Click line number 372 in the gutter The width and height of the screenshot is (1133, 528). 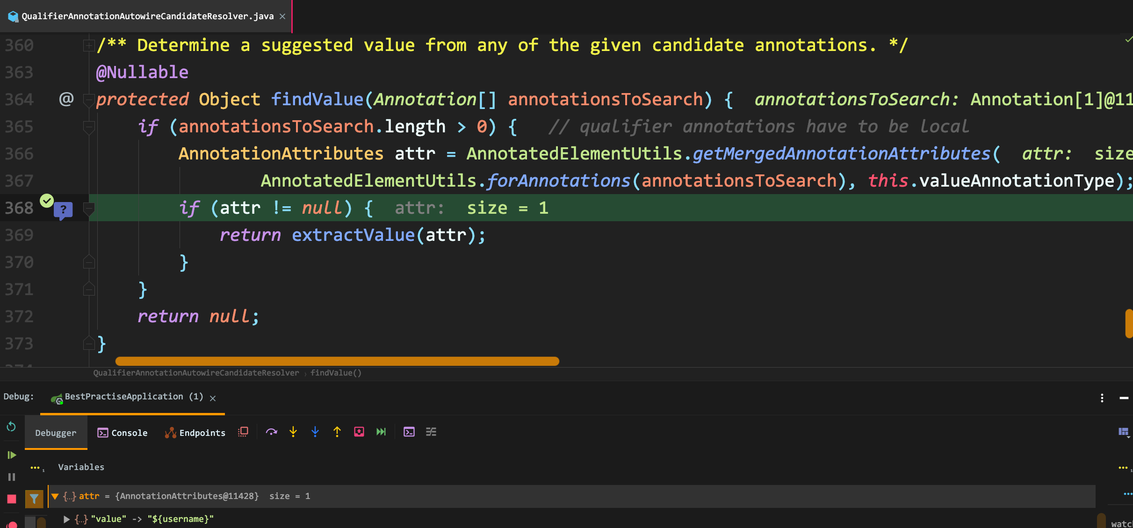pyautogui.click(x=19, y=317)
